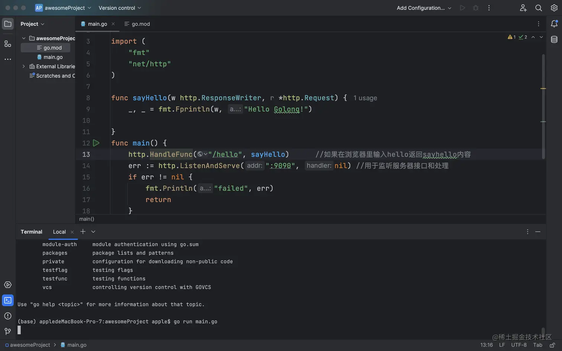Open the Add Configuration dropdown
Screen dimensions: 562x351
(424, 8)
